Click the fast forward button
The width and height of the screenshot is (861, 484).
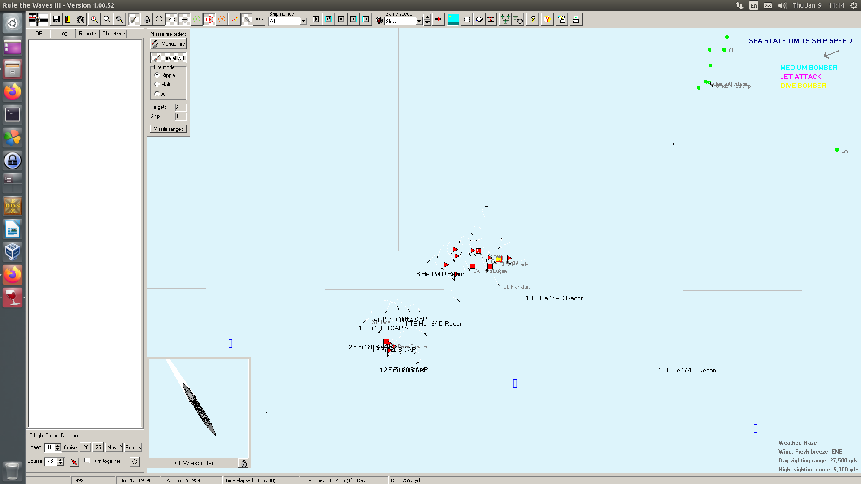353,19
